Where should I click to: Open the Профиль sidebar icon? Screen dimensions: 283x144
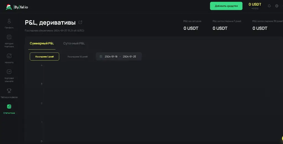pos(9,21)
